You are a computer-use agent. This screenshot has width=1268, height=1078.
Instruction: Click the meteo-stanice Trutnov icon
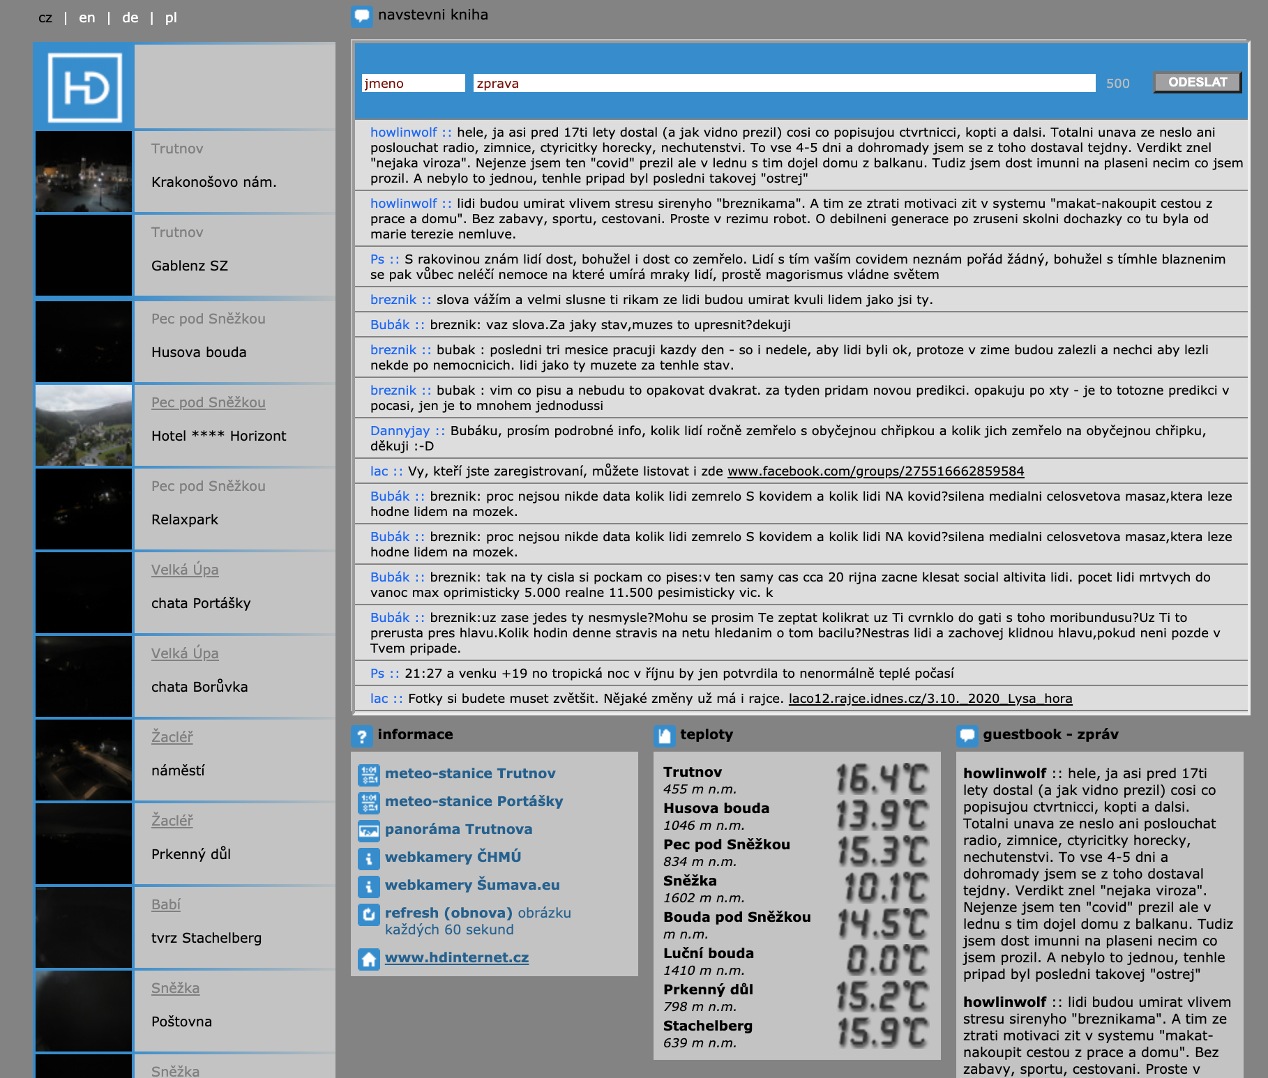(x=368, y=774)
